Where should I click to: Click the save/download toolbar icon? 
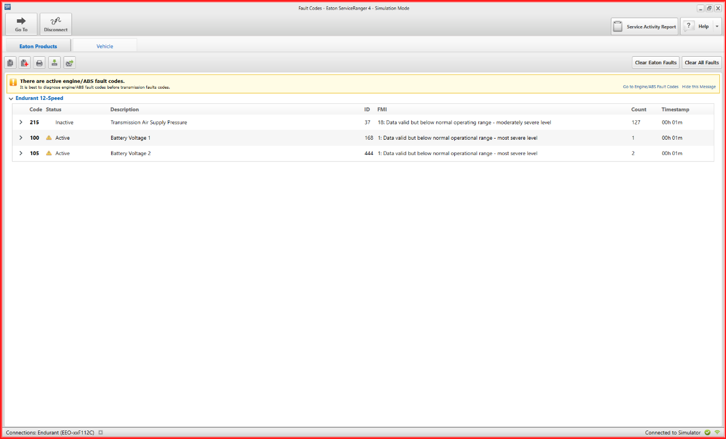(54, 63)
